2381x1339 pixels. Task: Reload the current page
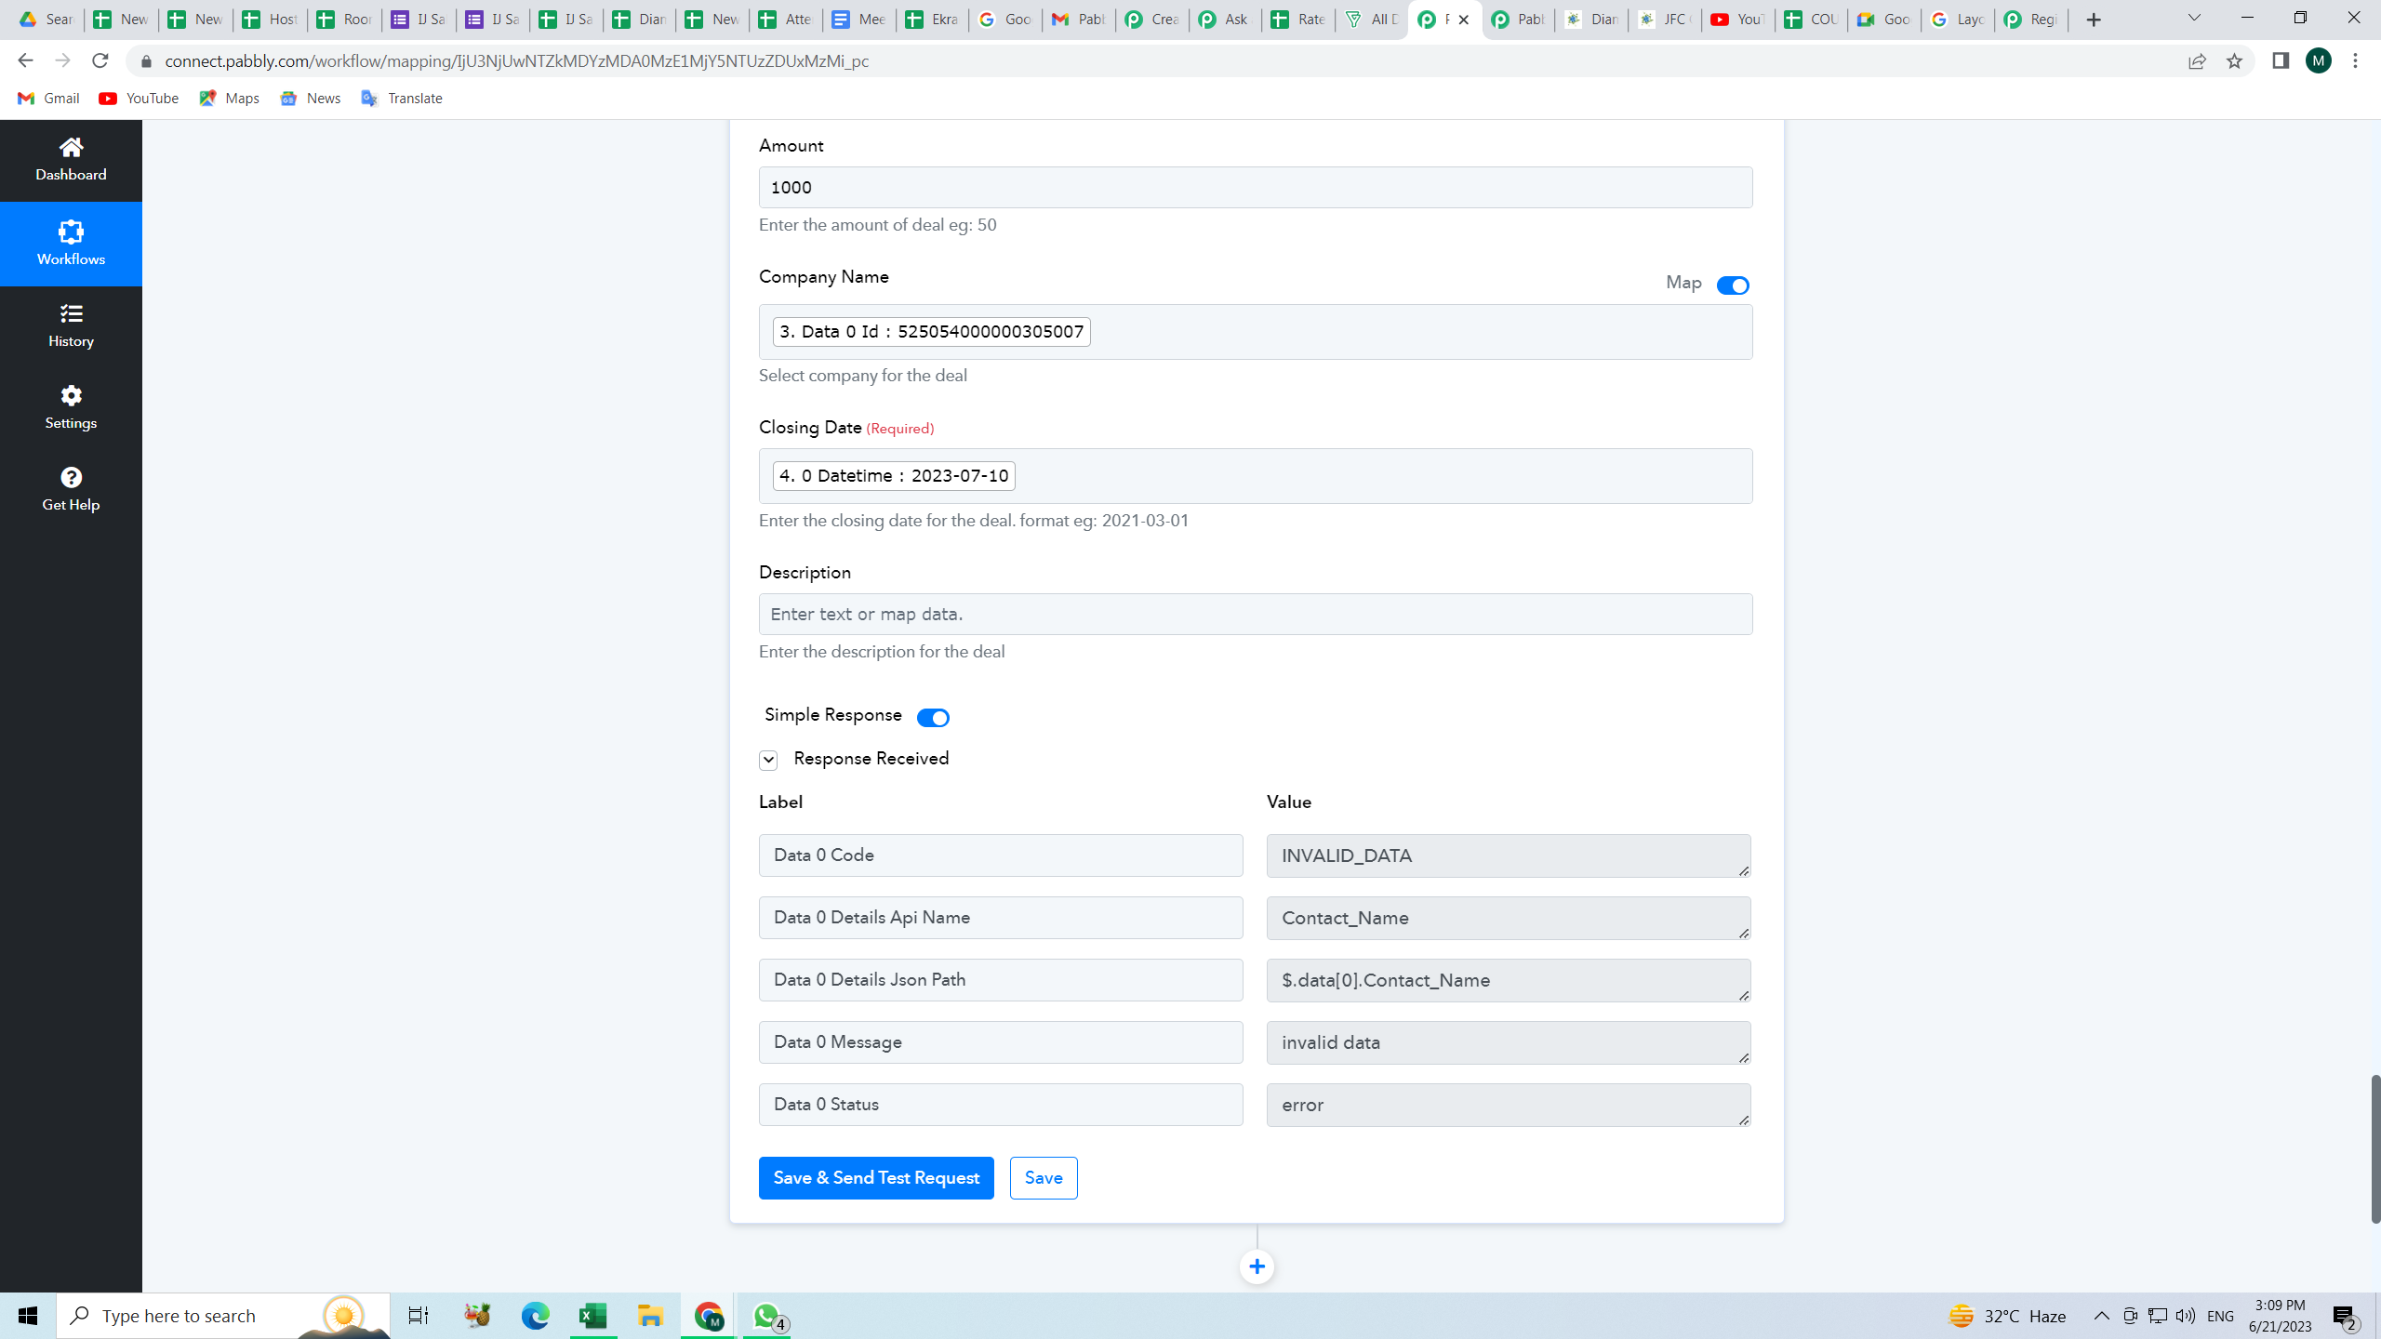point(100,60)
